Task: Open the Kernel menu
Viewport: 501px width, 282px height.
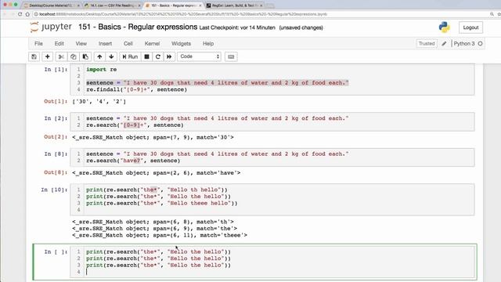Action: click(152, 44)
